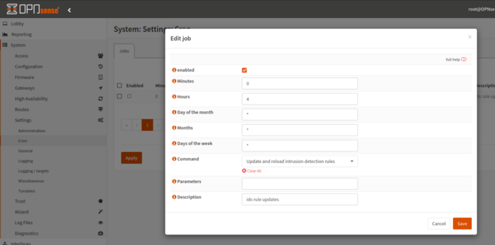Click the Settings gears icon
The width and height of the screenshot is (495, 245).
(x=100, y=120)
